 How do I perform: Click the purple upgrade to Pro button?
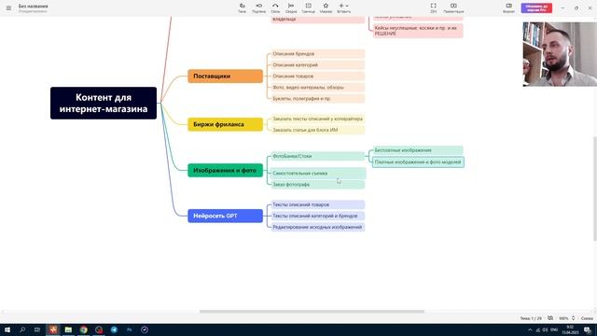tap(536, 8)
